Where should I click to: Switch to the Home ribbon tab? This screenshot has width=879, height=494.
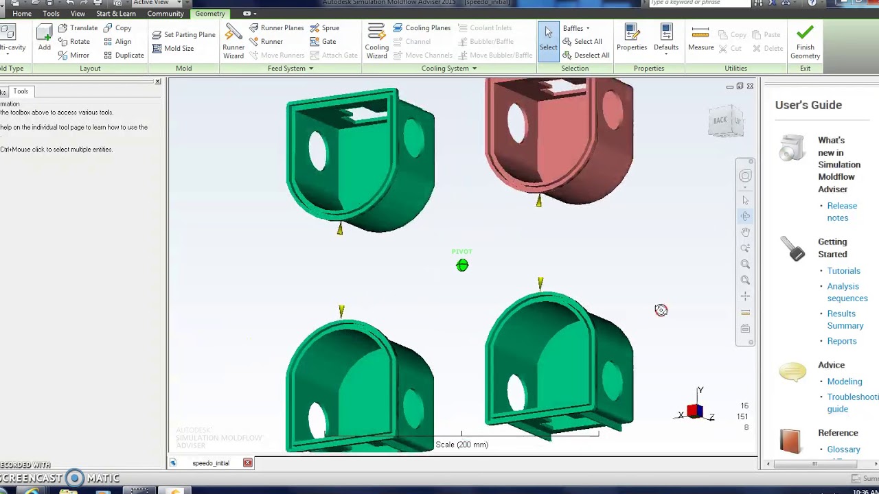[22, 14]
